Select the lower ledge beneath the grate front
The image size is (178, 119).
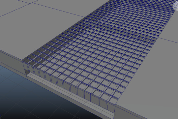71,94
